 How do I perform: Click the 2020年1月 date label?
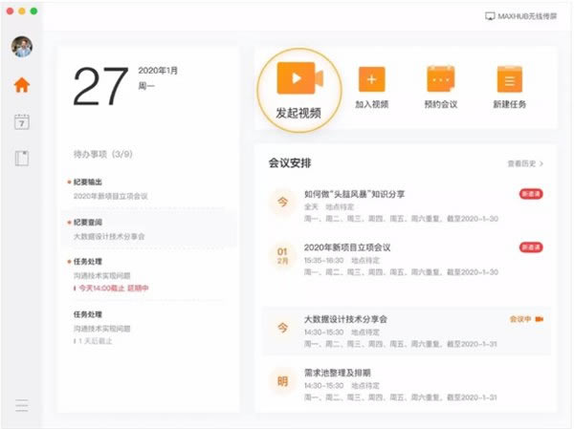point(158,71)
